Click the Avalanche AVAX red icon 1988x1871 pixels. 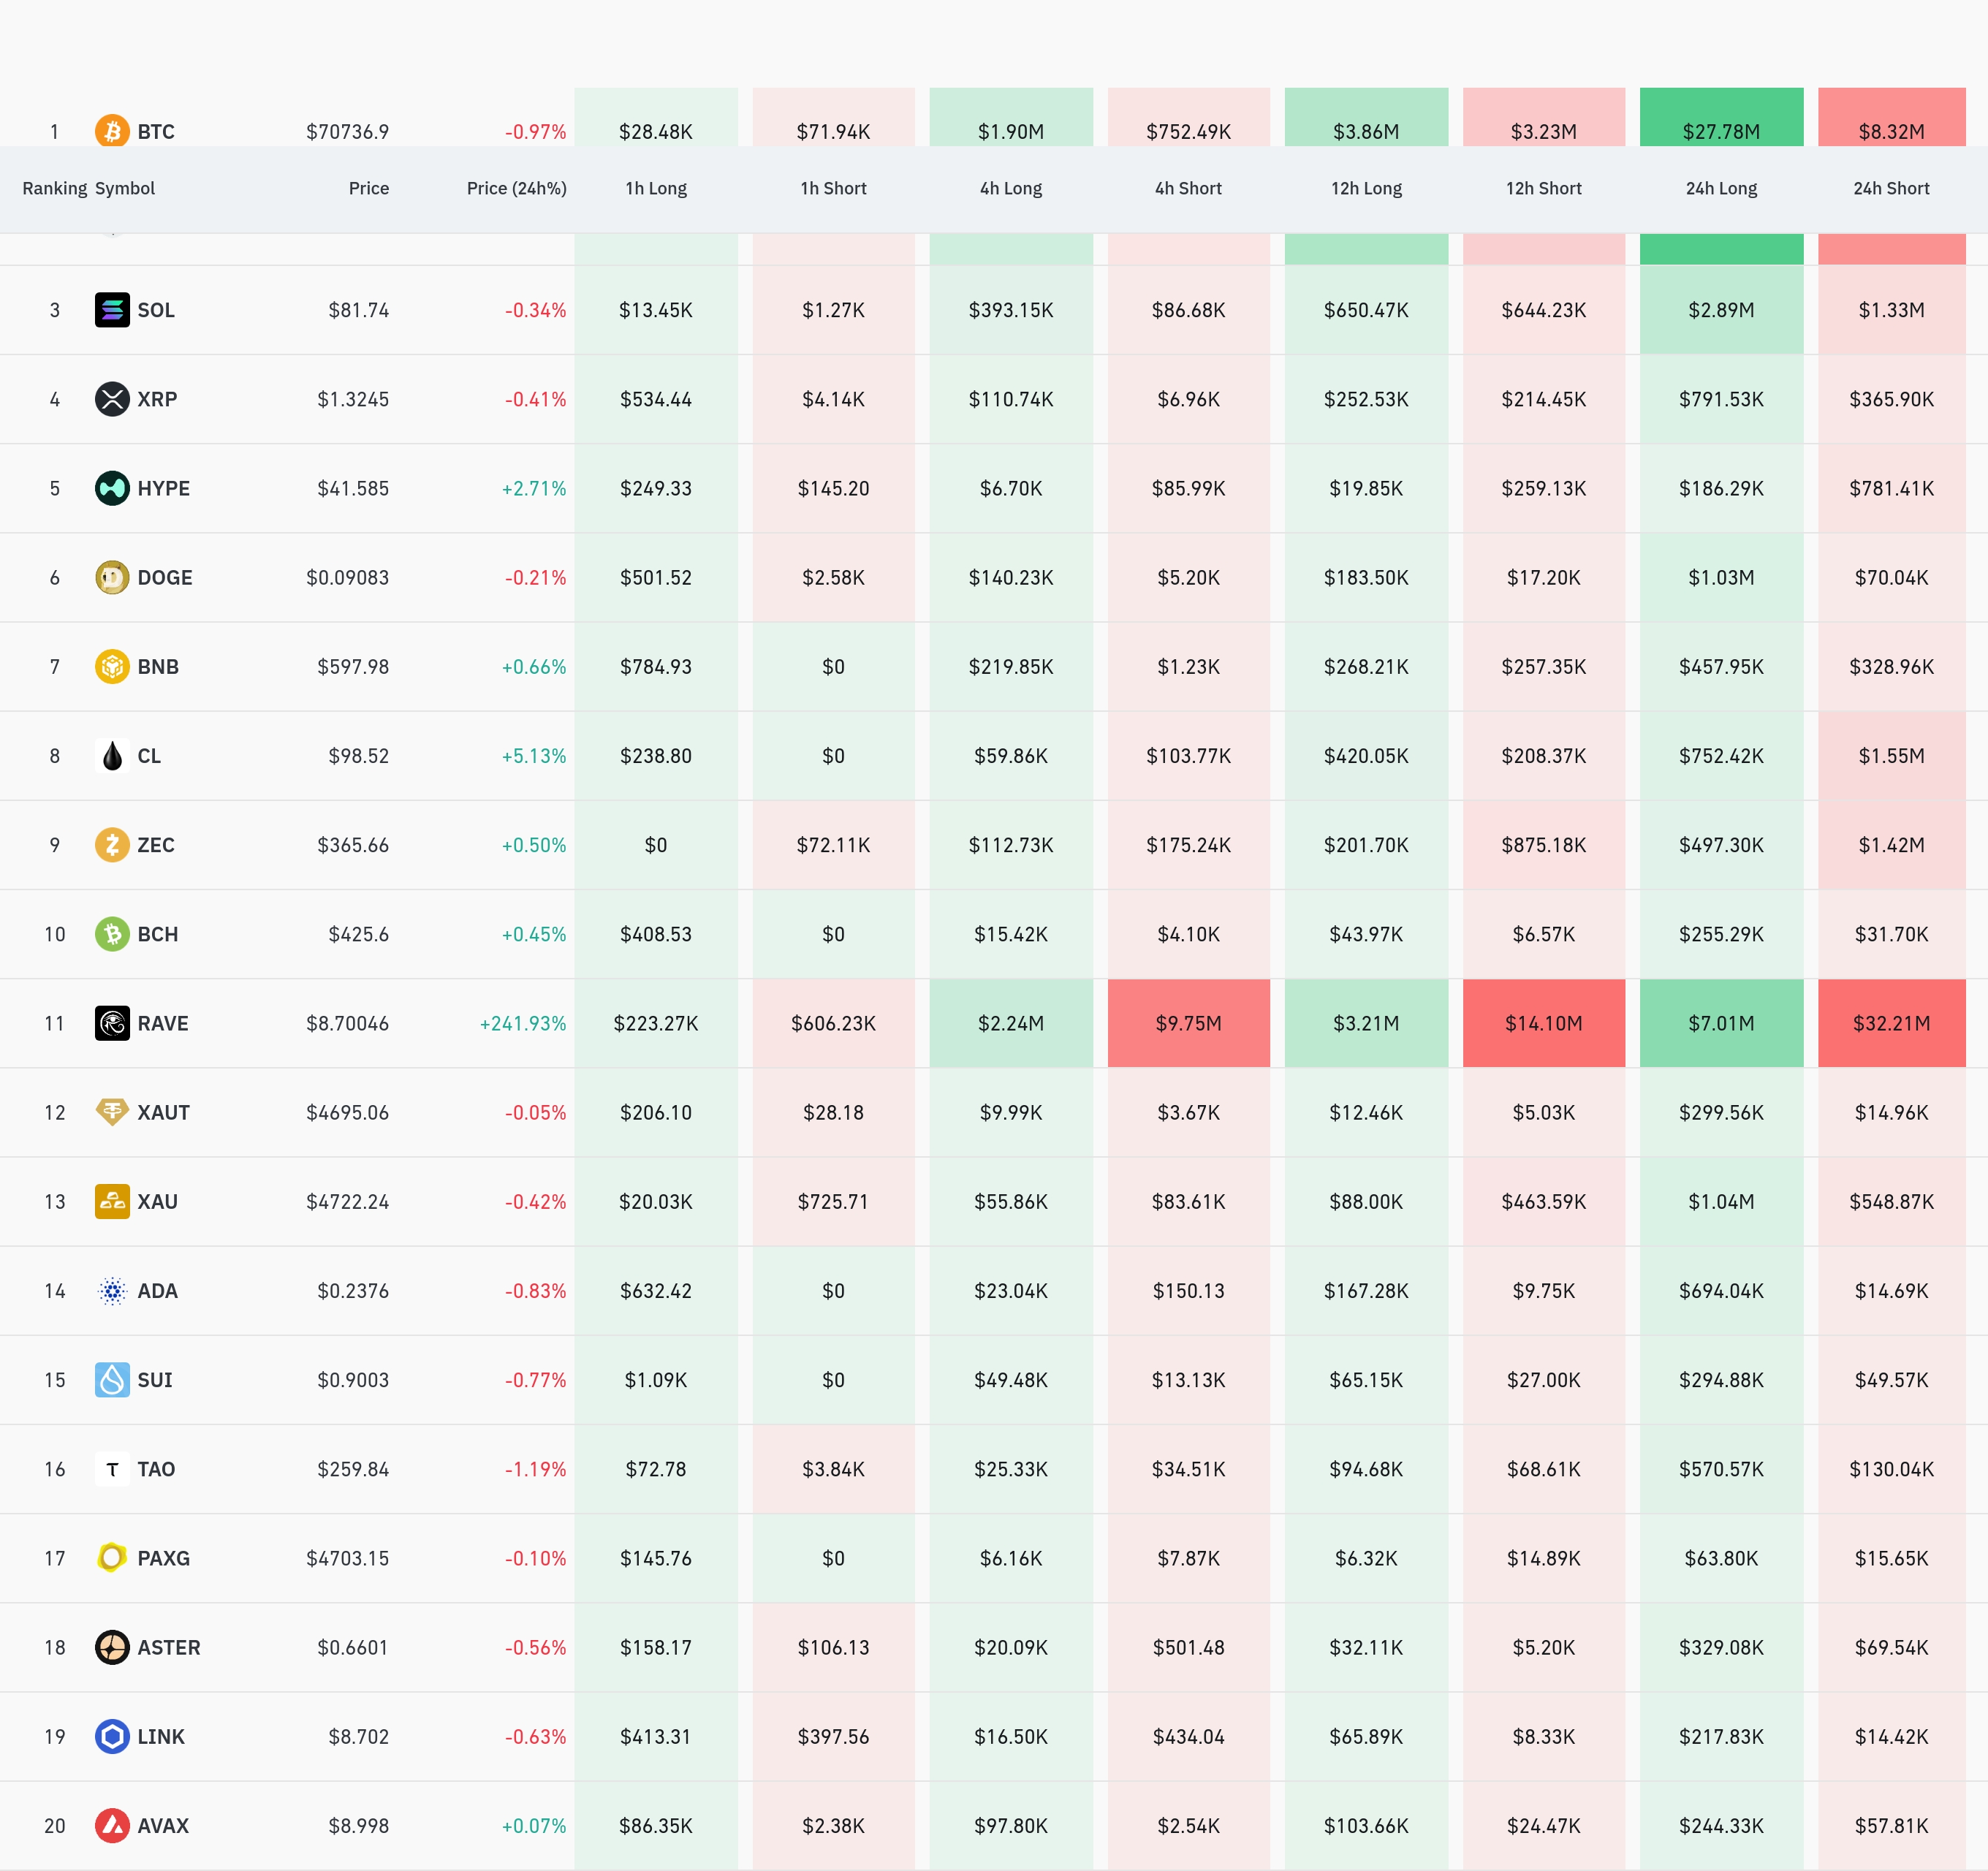pos(112,1825)
